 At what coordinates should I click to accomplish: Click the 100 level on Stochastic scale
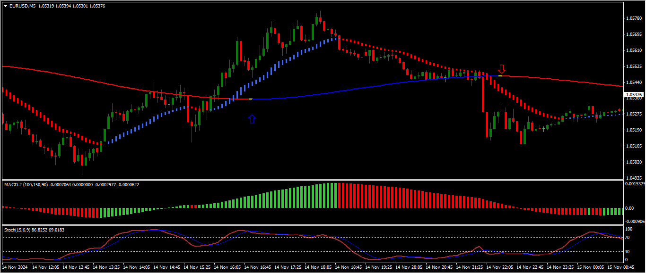[x=629, y=229]
